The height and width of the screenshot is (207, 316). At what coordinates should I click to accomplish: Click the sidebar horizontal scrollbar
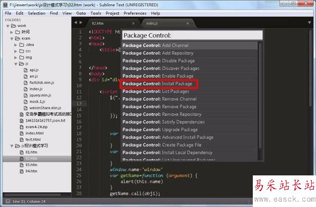(x=32, y=195)
